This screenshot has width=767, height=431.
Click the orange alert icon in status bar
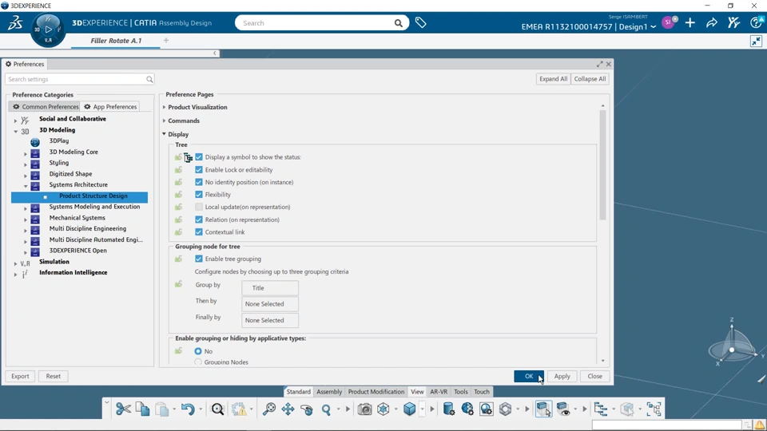coord(760,425)
